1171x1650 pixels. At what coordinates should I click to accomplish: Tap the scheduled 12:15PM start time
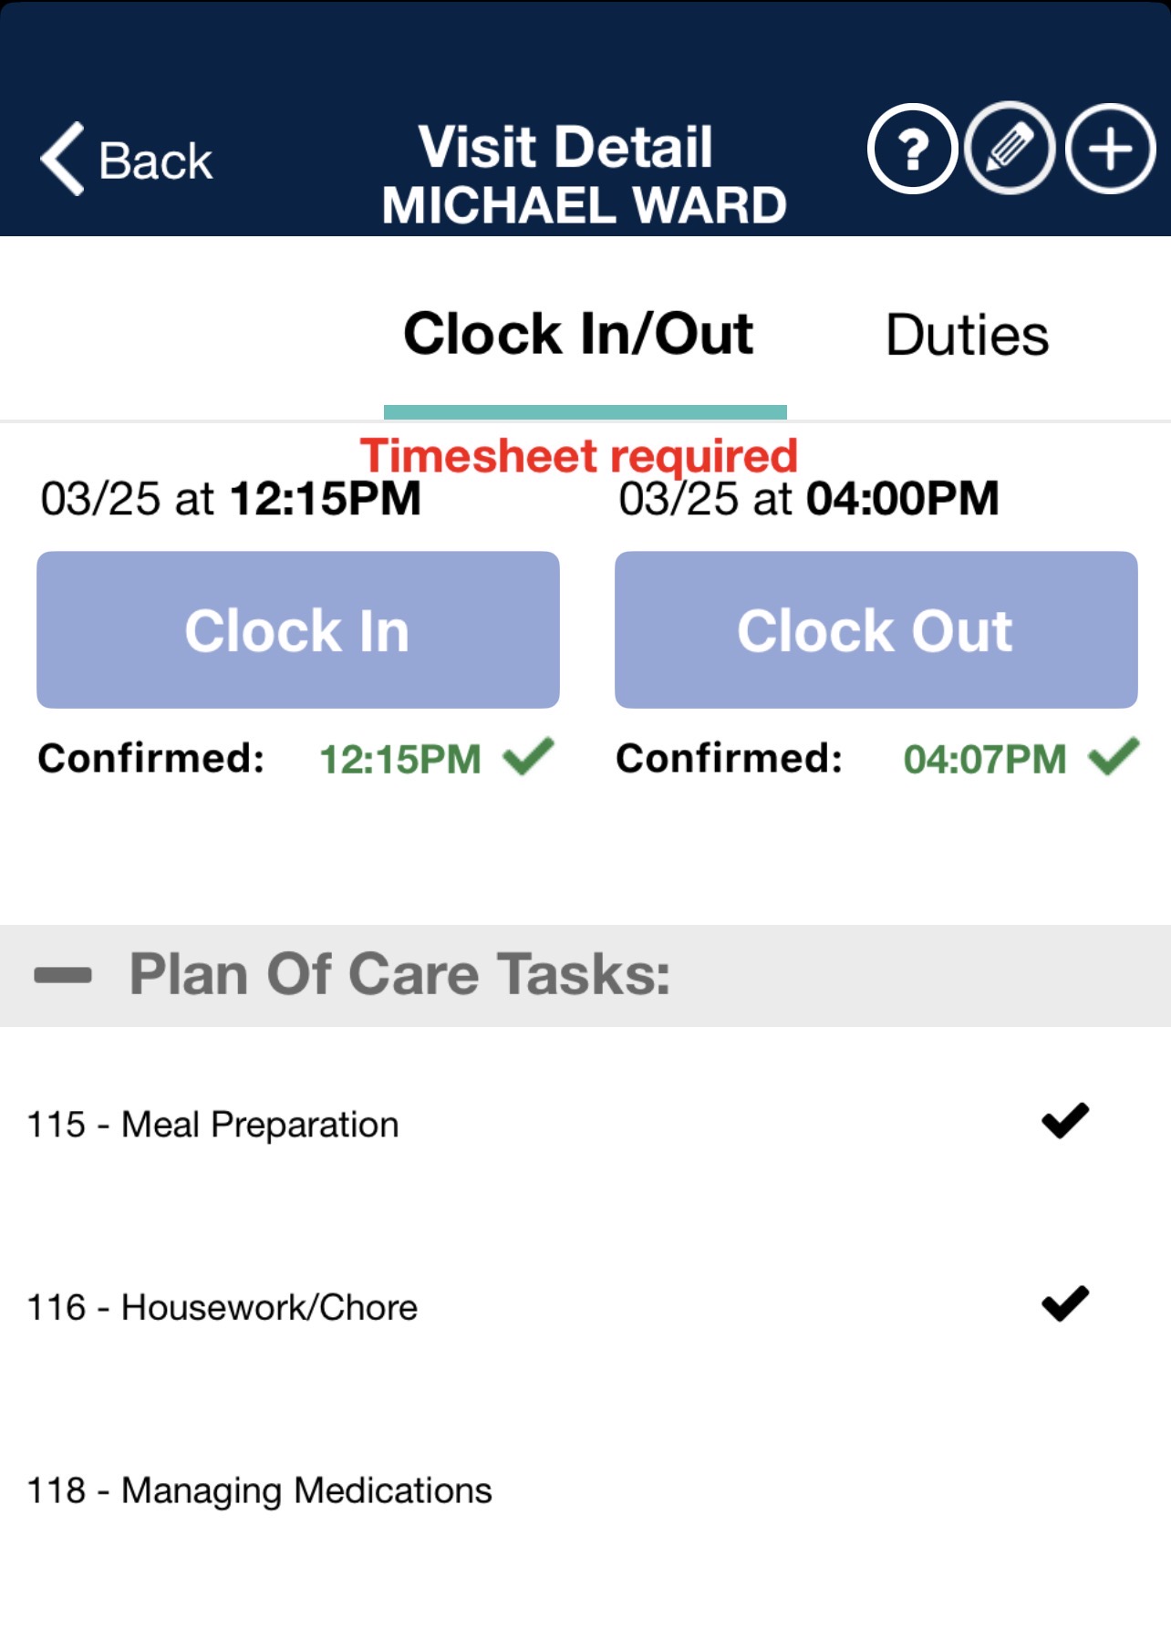(x=325, y=499)
